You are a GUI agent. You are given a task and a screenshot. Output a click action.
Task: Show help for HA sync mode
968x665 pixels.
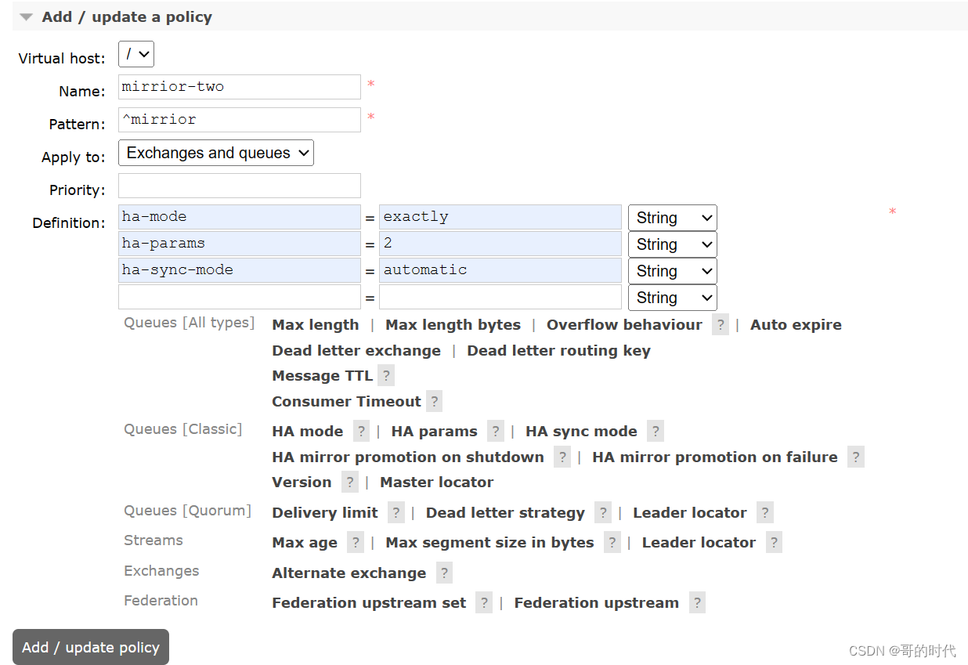coord(656,432)
